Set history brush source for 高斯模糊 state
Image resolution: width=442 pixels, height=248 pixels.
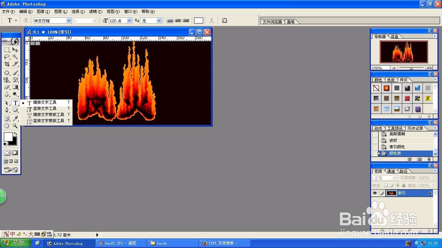click(375, 134)
